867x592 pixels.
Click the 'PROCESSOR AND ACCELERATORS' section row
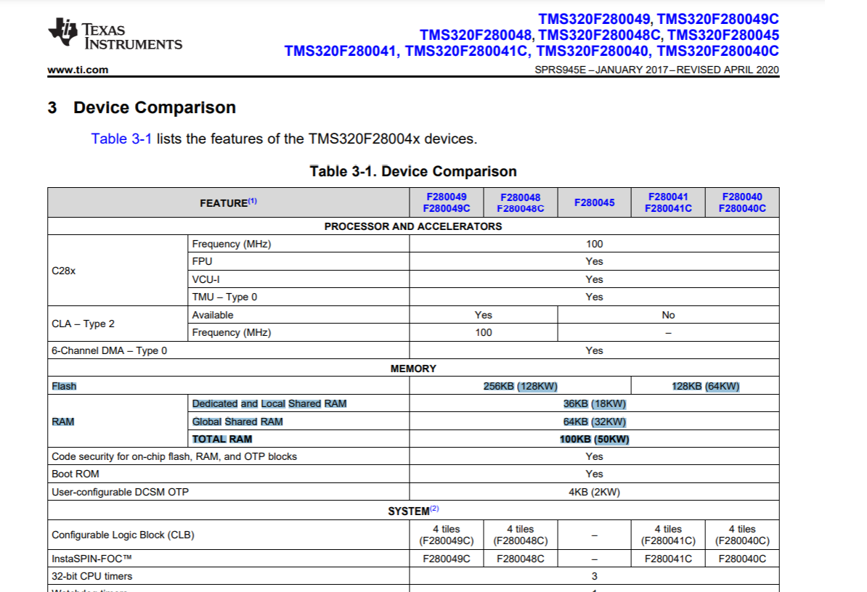(413, 226)
